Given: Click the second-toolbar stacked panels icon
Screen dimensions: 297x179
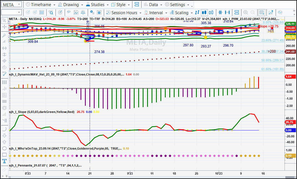Looking at the screenshot, I should 236,12.
